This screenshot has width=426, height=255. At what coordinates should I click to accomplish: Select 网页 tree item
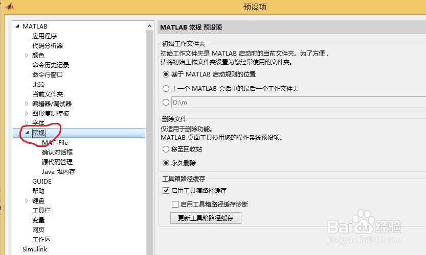click(38, 230)
